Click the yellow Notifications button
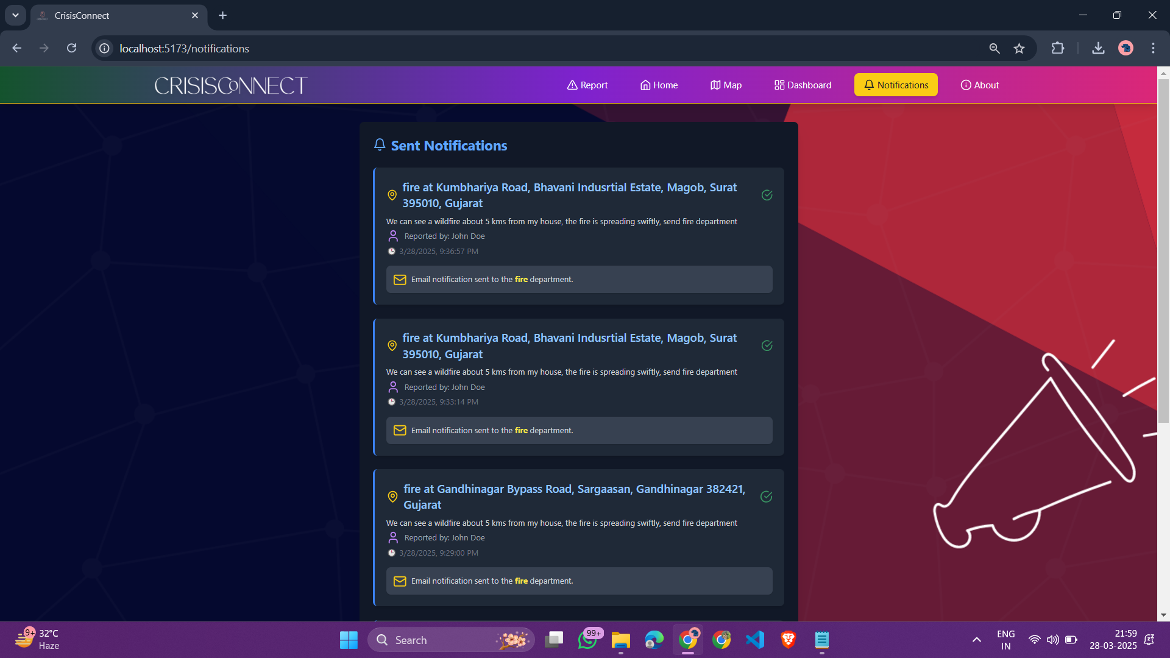This screenshot has height=658, width=1170. point(895,85)
